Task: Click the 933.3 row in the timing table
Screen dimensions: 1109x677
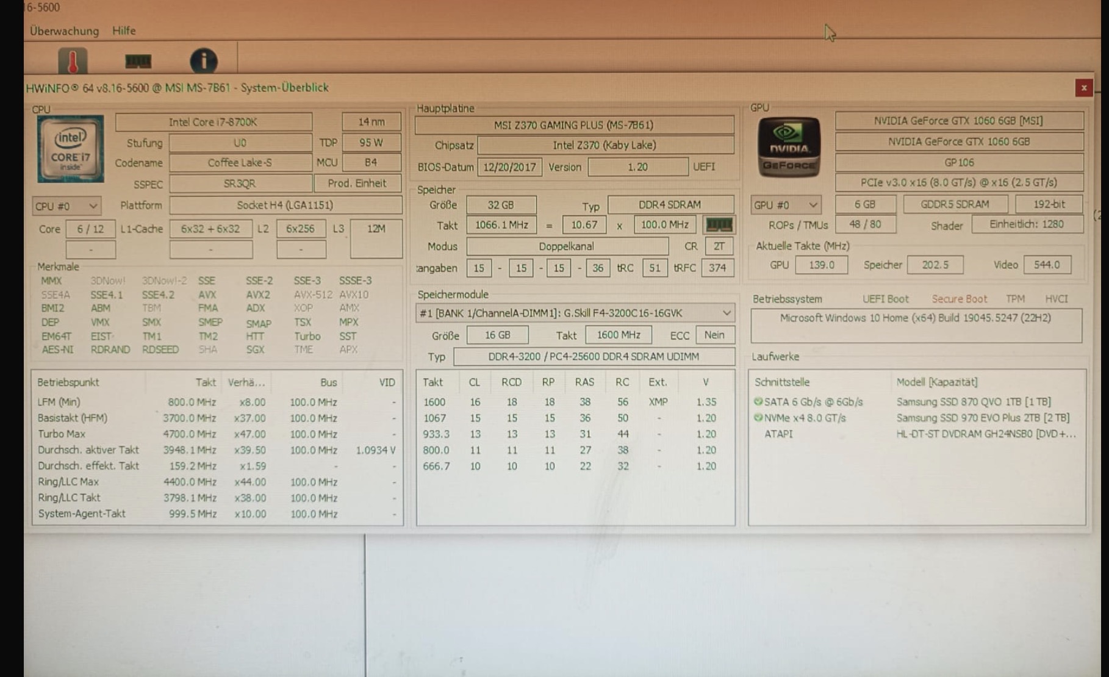Action: (x=575, y=434)
